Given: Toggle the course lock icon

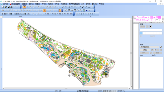Looking at the screenshot, I should click(161, 47).
